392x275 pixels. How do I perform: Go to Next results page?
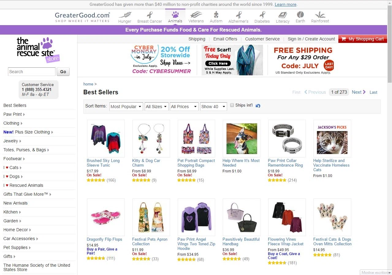click(x=359, y=92)
